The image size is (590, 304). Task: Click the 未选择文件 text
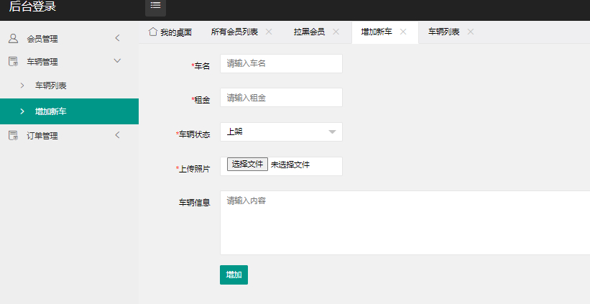(x=290, y=165)
